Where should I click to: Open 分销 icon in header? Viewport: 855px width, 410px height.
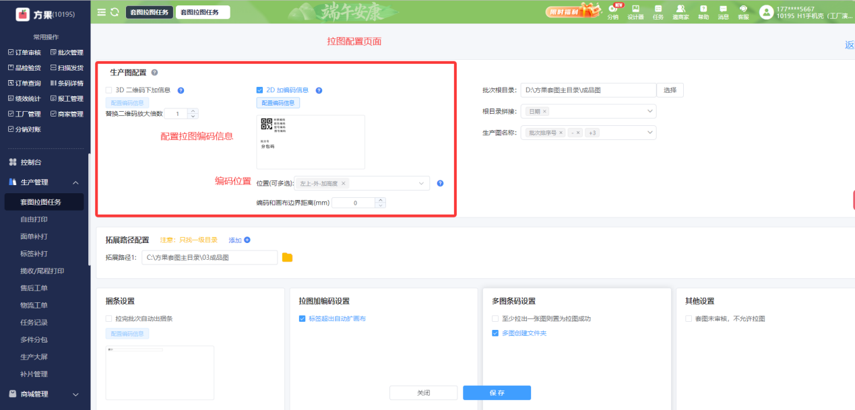[612, 11]
